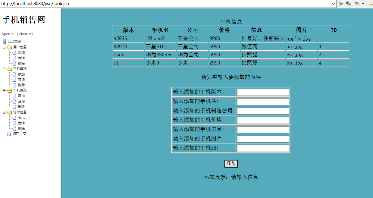Collapse the 用户信息 tree node
The height and width of the screenshot is (198, 373).
point(4,47)
